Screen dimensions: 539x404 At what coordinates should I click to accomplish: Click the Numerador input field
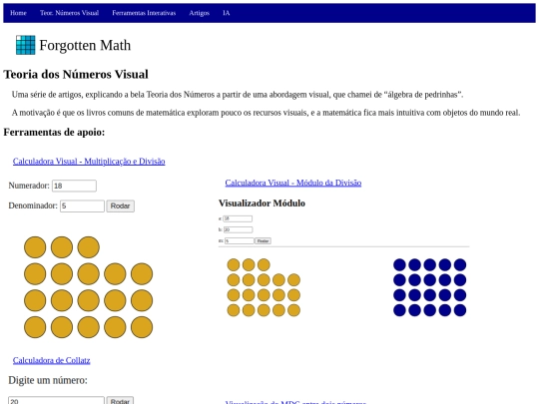coord(74,186)
